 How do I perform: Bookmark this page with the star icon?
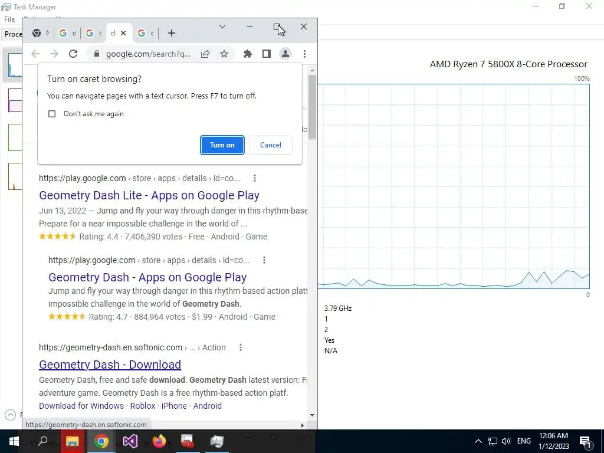coord(224,54)
